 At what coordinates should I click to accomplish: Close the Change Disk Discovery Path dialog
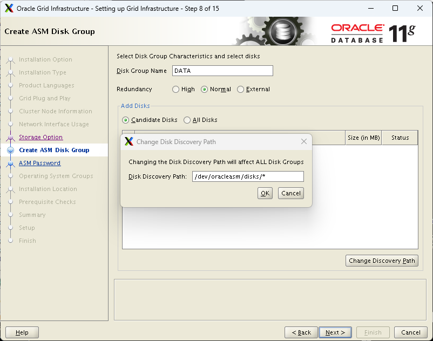304,141
